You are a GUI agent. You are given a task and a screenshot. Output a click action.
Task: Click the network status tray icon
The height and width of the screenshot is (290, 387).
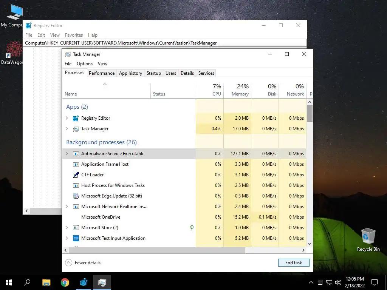329,282
